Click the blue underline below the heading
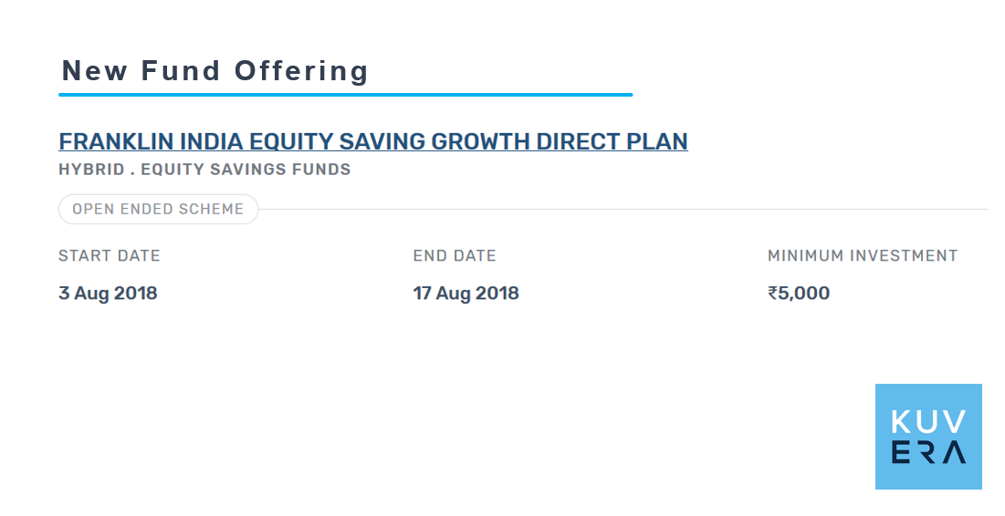This screenshot has height=516, width=1005. point(345,95)
